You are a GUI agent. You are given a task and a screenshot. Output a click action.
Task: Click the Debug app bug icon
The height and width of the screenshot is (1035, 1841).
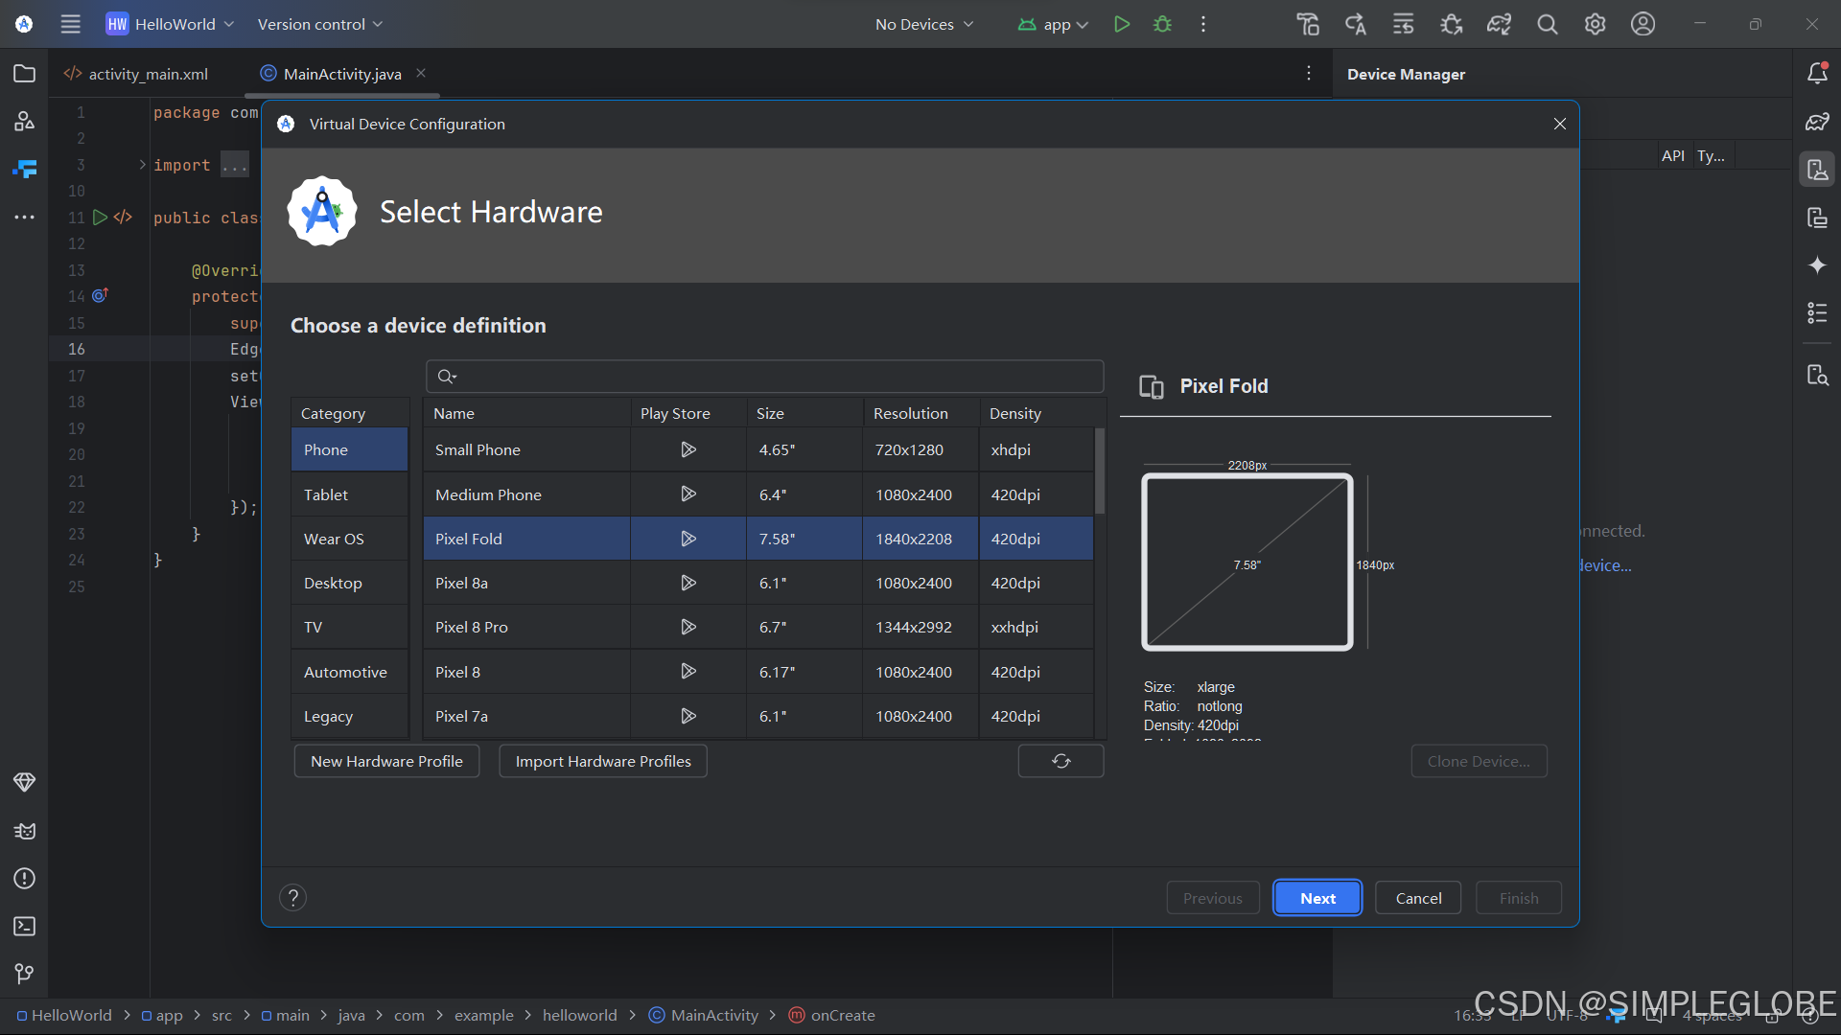click(x=1162, y=24)
